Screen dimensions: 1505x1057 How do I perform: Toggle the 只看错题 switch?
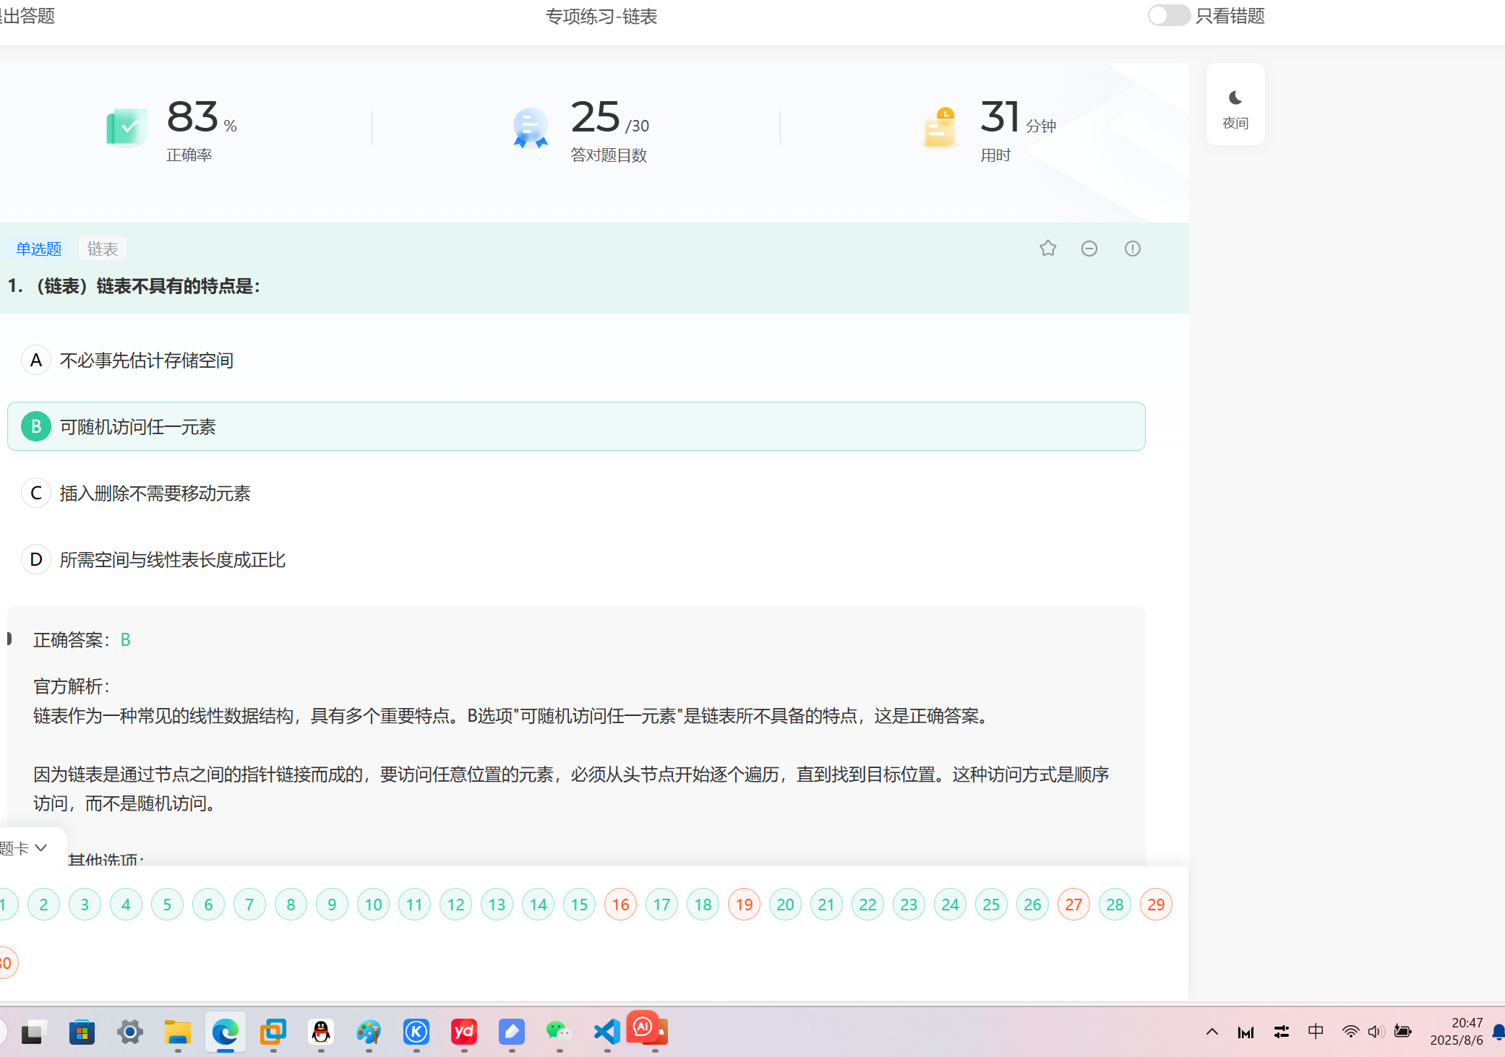point(1169,15)
